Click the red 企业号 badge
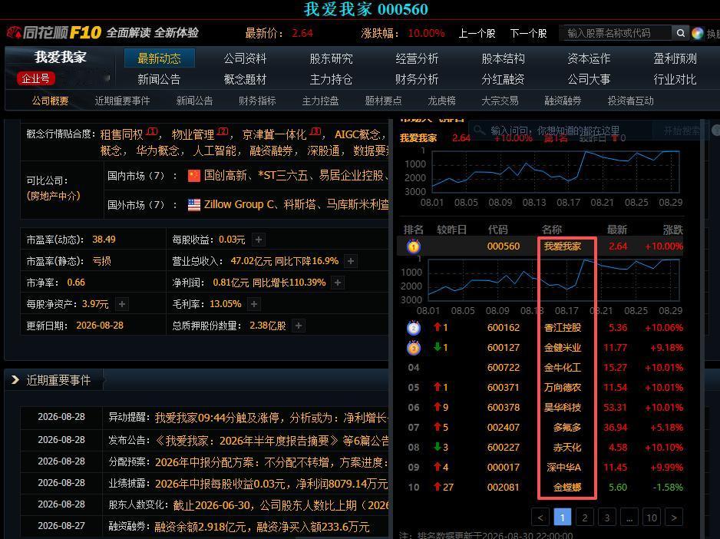This screenshot has width=720, height=539. [x=36, y=78]
